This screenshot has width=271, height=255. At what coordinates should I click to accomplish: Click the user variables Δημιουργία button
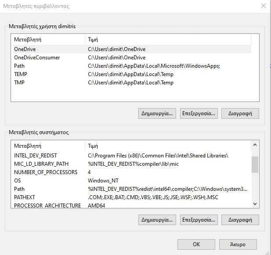coord(157,113)
